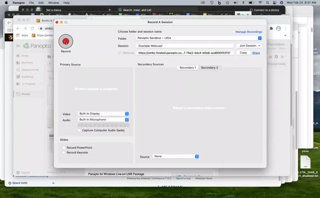This screenshot has width=320, height=198.
Task: Toggle the Webcast checkbox
Action: click(120, 53)
